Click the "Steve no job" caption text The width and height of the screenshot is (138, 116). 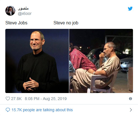click(x=66, y=23)
